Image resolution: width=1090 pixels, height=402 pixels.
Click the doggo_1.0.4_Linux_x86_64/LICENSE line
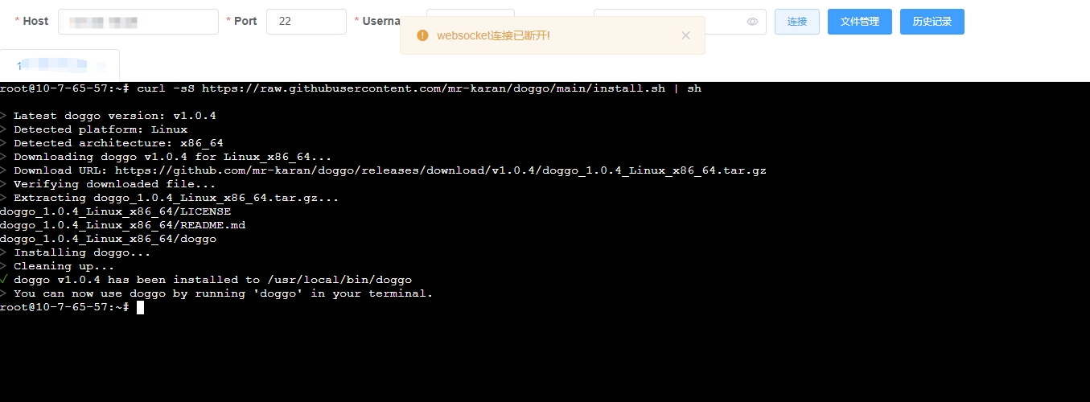(x=115, y=211)
